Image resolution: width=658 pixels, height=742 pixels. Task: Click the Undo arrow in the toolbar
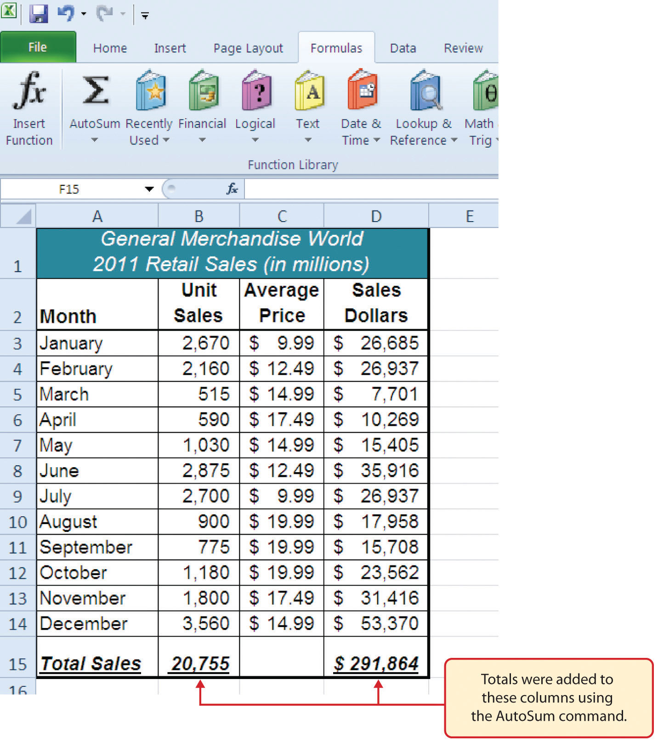coord(66,14)
